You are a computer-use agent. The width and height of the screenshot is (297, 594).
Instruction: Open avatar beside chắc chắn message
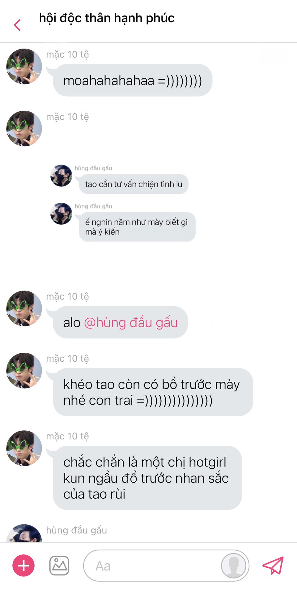point(24,448)
